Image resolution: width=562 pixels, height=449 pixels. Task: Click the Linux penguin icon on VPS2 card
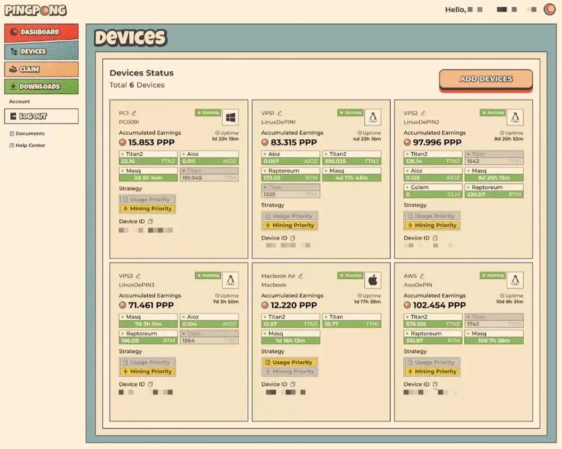click(x=514, y=117)
